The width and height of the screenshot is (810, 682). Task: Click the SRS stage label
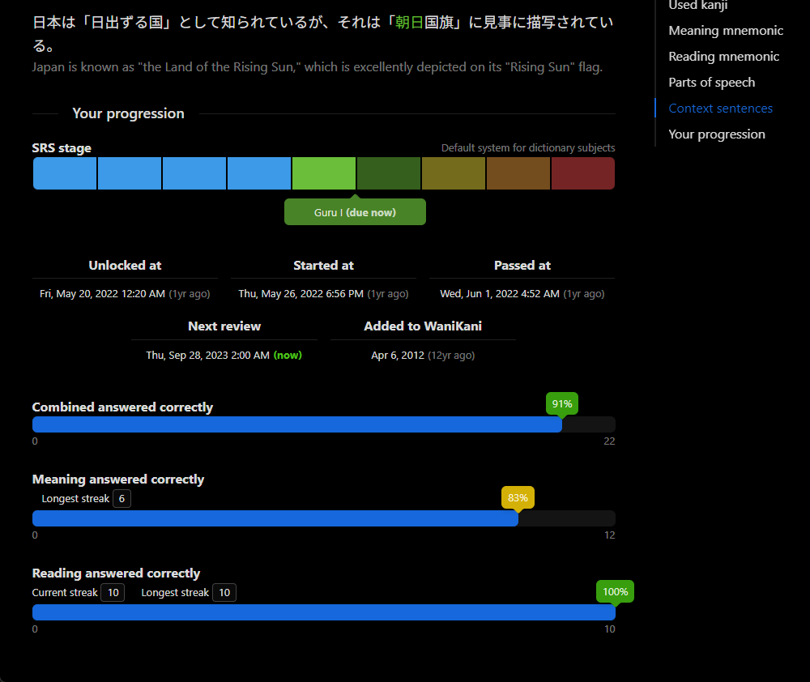click(x=62, y=147)
